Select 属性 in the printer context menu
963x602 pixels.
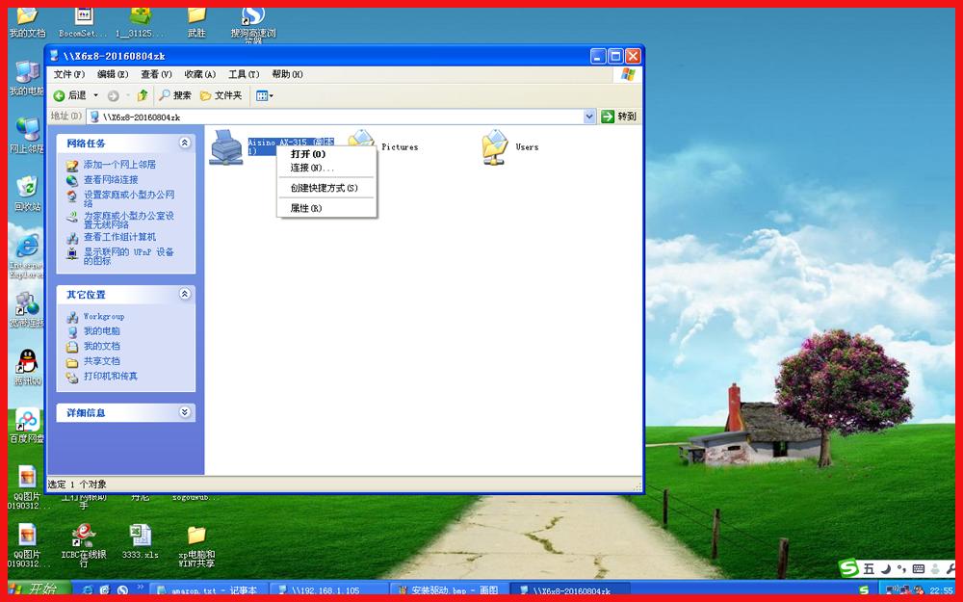[x=304, y=207]
